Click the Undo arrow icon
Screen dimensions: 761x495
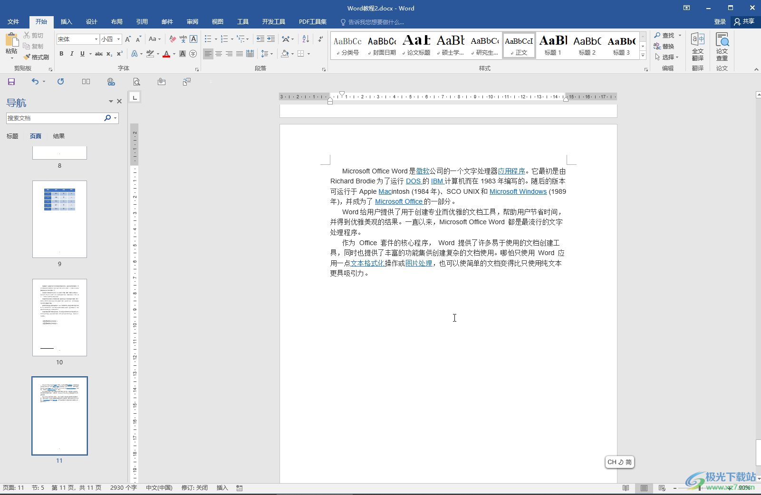(x=35, y=82)
